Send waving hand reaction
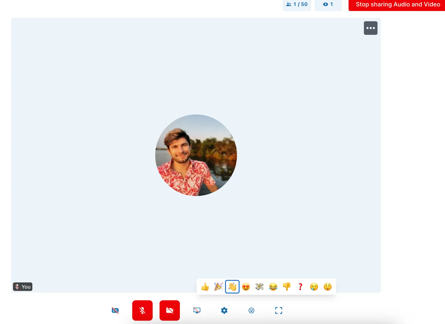Viewport: 445px width, 324px height. [232, 287]
